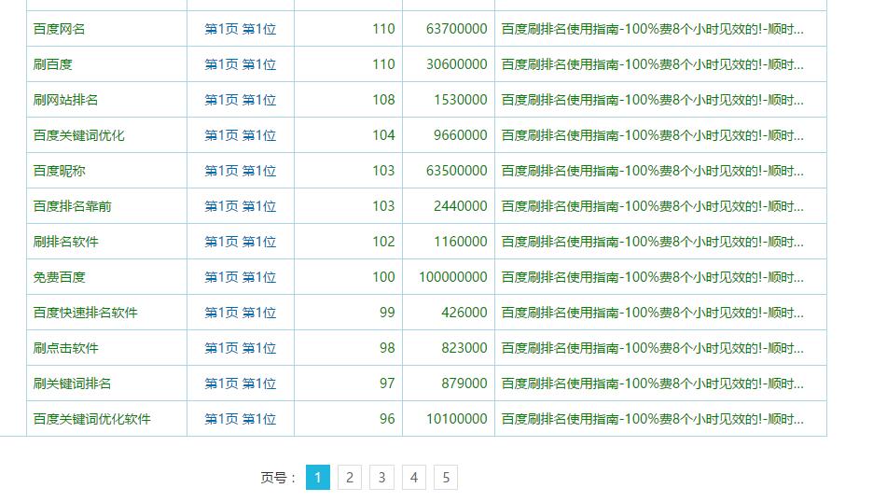The image size is (873, 502).
Task: Open the 刷网站排名 keyword link
Action: [65, 100]
